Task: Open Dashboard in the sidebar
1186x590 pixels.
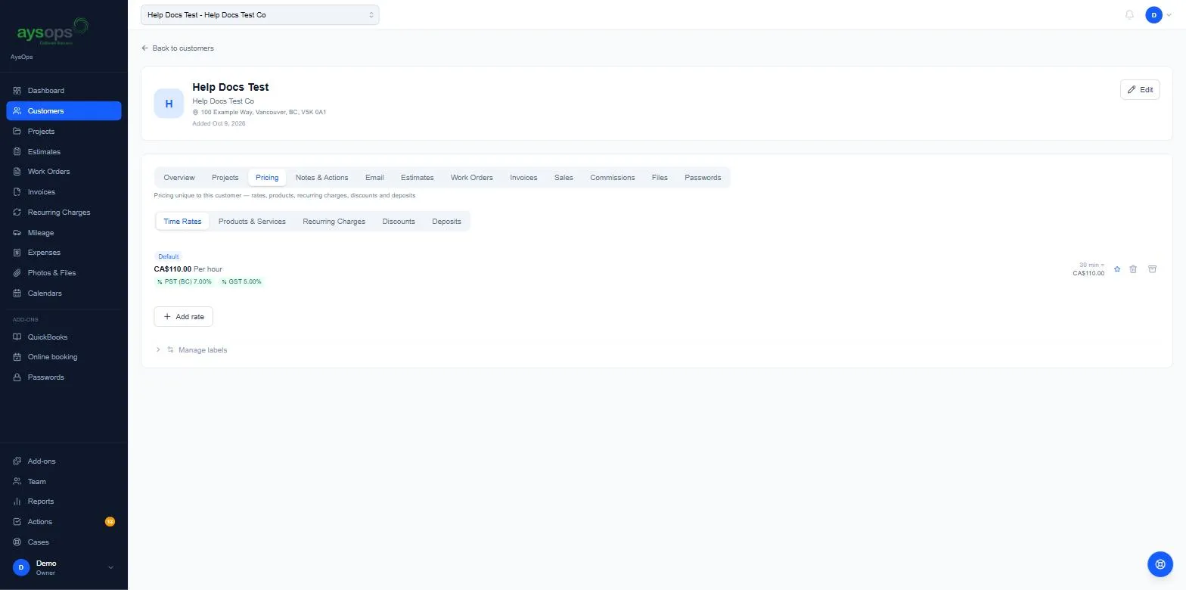Action: coord(64,91)
